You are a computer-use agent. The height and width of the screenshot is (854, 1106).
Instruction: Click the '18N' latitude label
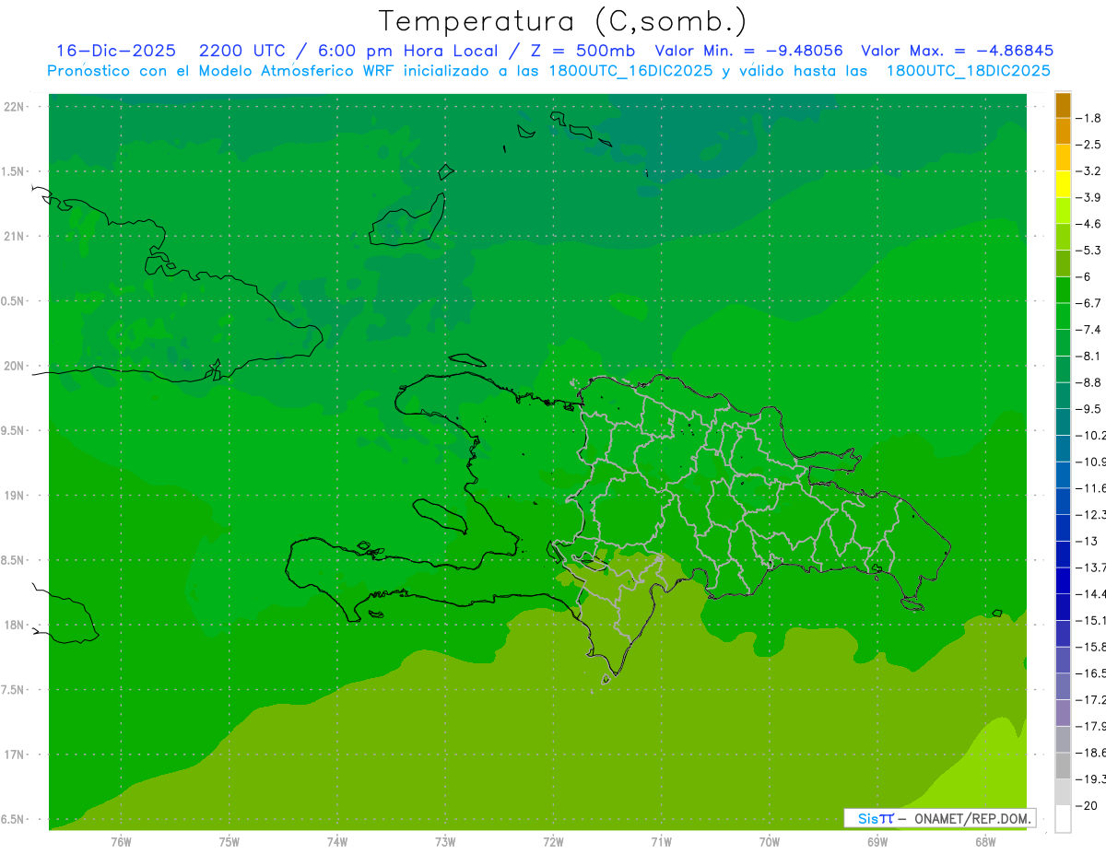point(15,626)
